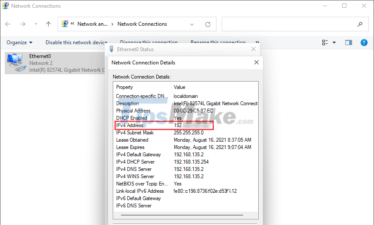Viewport: 374px width, 225px height.
Task: Click the Ethernet0 Status title icon
Action: point(111,49)
